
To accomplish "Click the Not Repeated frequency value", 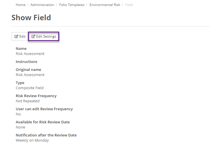I will pos(27,101).
